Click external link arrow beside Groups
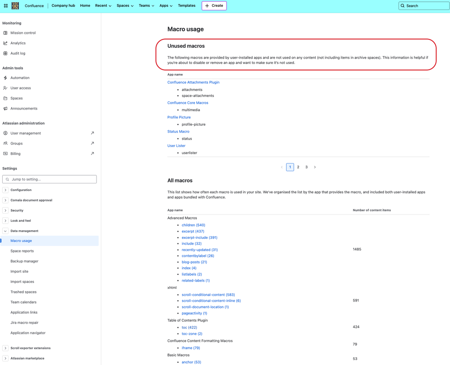Screen dimensions: 450x365 pyautogui.click(x=92, y=143)
